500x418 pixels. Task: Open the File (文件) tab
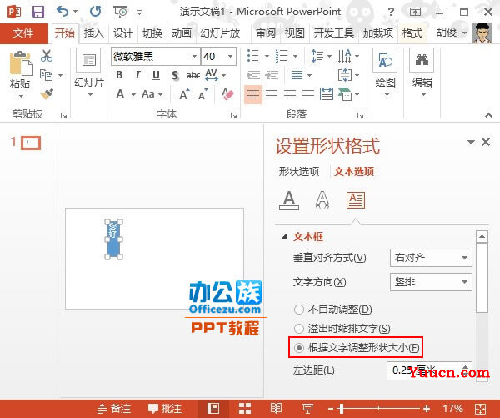point(23,33)
